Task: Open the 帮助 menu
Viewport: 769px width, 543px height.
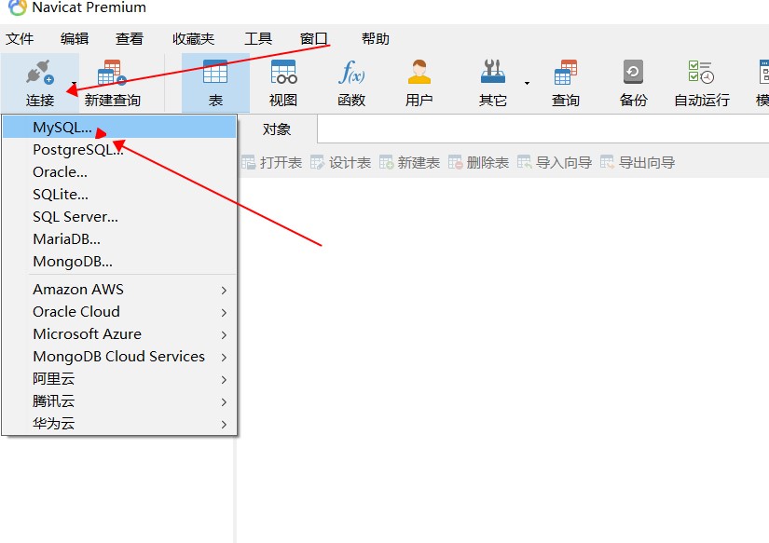Action: [x=376, y=39]
